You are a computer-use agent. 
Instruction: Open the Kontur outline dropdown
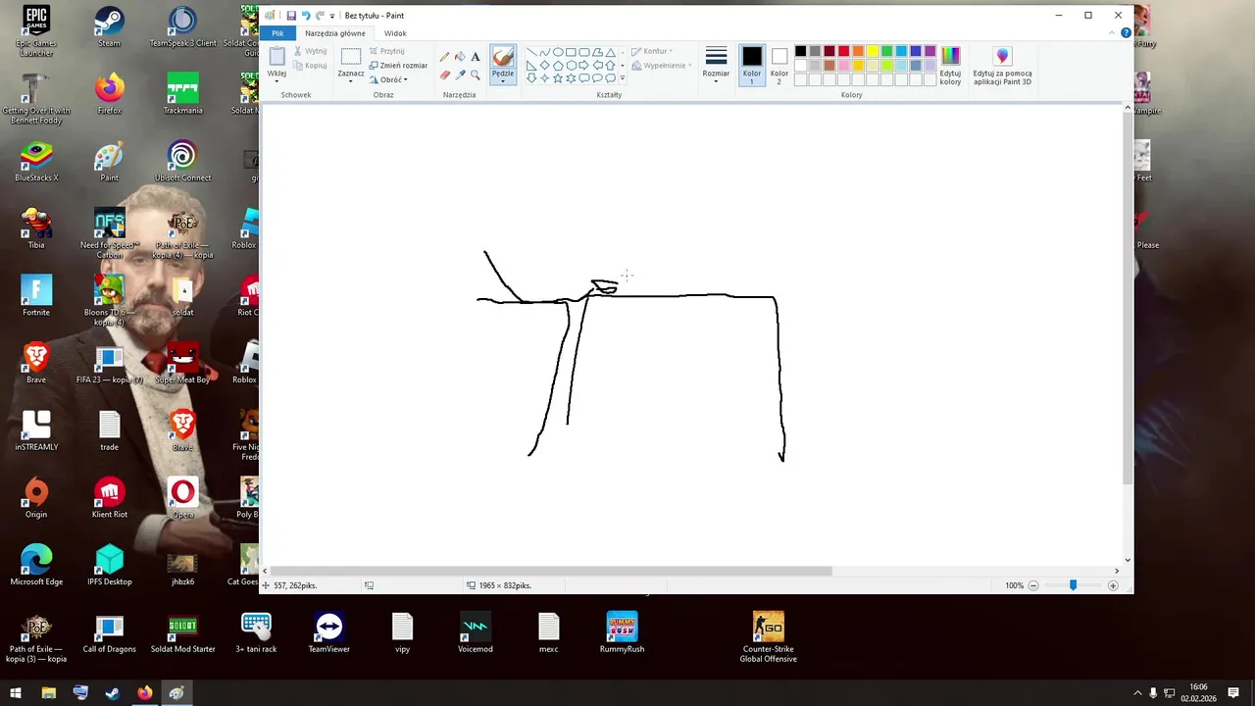652,51
